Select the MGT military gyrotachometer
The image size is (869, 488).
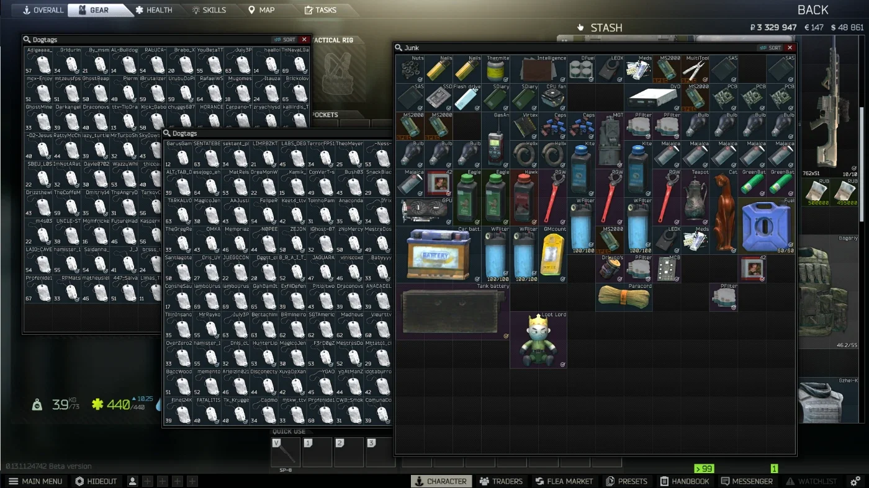[610, 140]
